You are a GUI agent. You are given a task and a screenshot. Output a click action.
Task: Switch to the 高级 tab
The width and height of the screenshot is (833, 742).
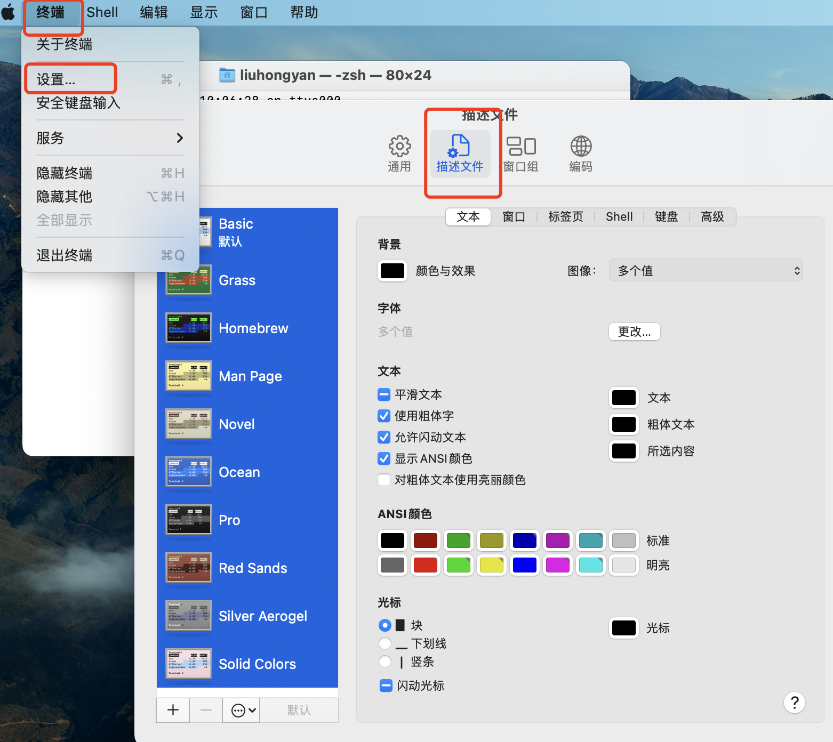click(712, 216)
